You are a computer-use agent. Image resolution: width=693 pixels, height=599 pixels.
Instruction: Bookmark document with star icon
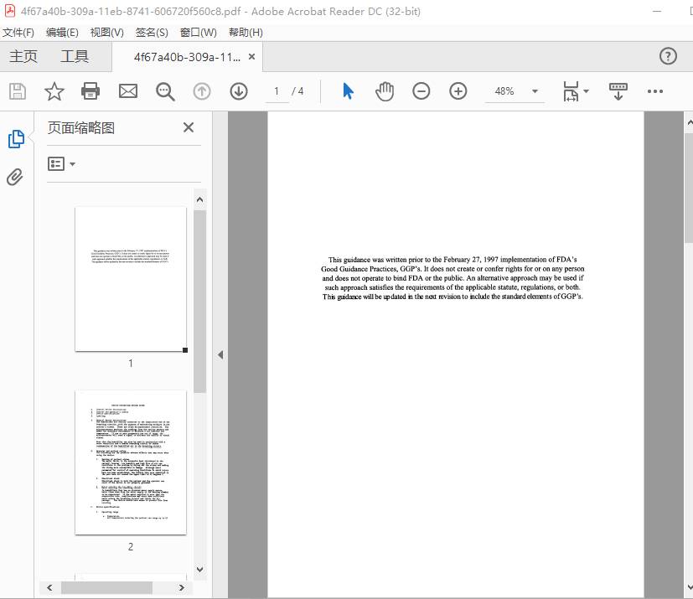pyautogui.click(x=54, y=91)
